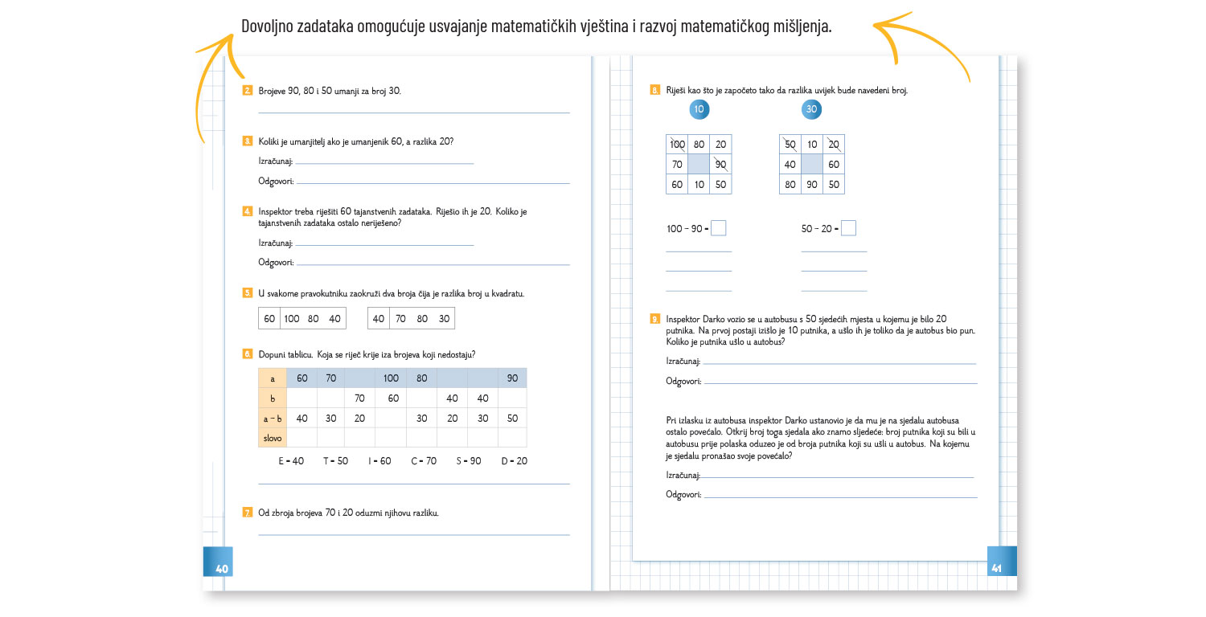Image resolution: width=1206 pixels, height=617 pixels.
Task: Click the blue circle labeled 30
Action: pos(811,110)
